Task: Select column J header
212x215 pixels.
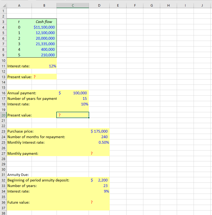Action: pyautogui.click(x=202, y=6)
